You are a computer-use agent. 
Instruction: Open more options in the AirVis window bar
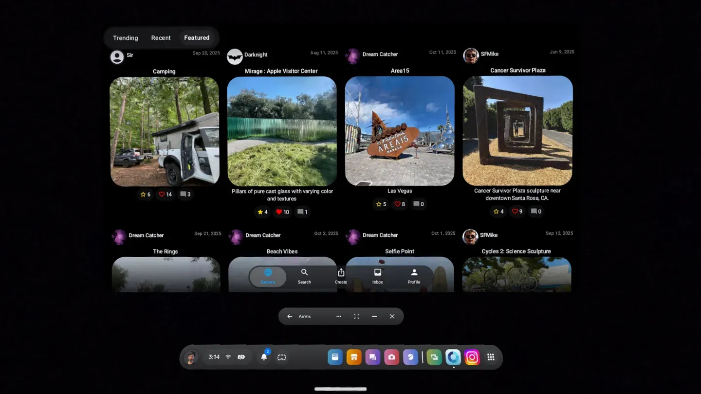click(x=339, y=317)
